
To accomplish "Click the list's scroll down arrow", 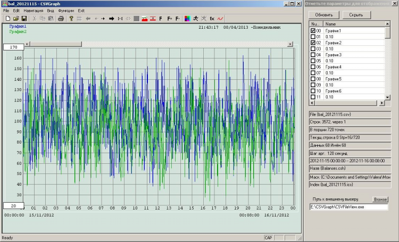I will 388,97.
